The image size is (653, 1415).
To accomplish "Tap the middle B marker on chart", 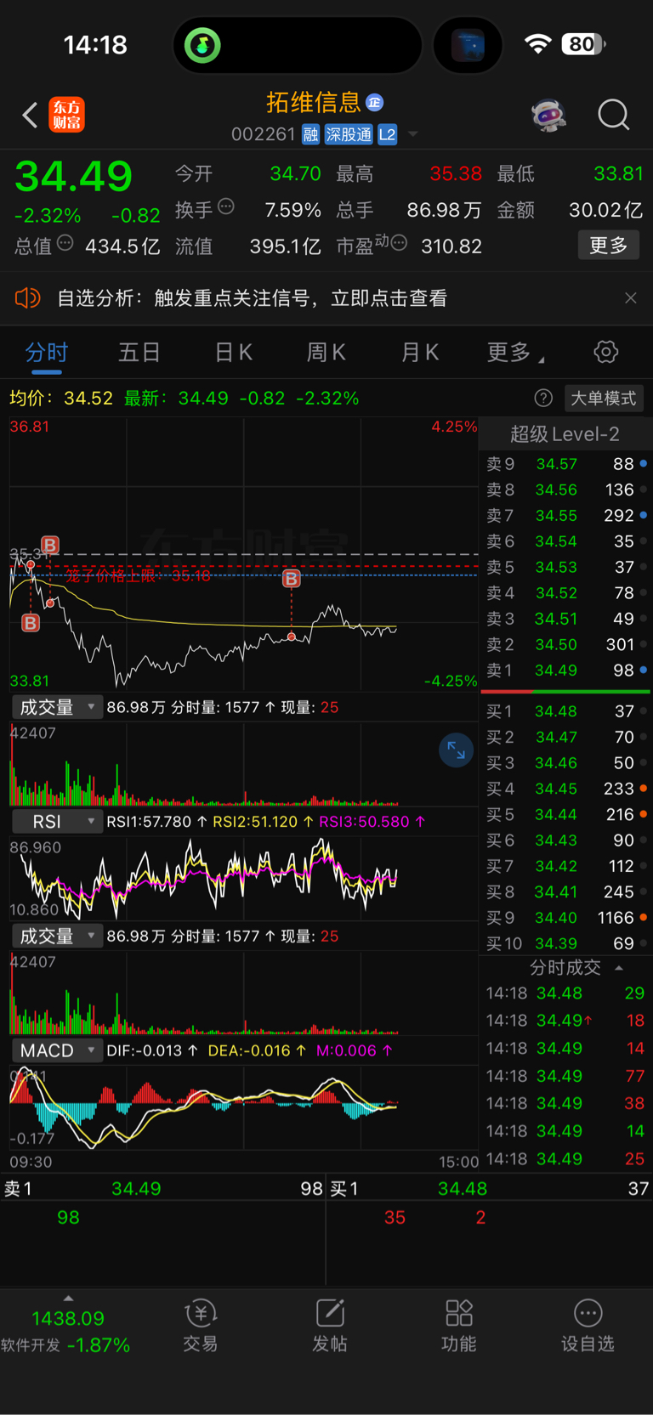I will [x=292, y=579].
